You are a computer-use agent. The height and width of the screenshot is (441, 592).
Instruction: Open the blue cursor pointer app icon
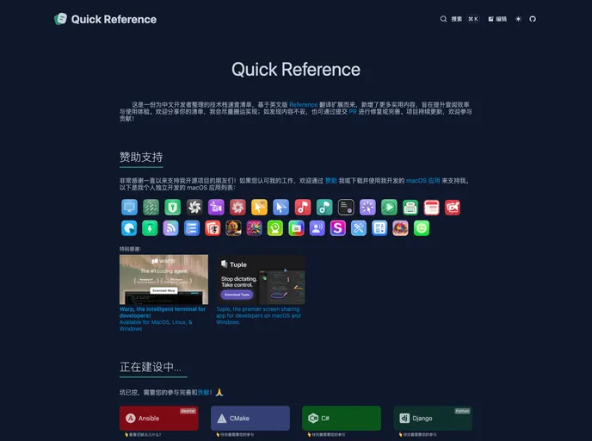point(281,208)
